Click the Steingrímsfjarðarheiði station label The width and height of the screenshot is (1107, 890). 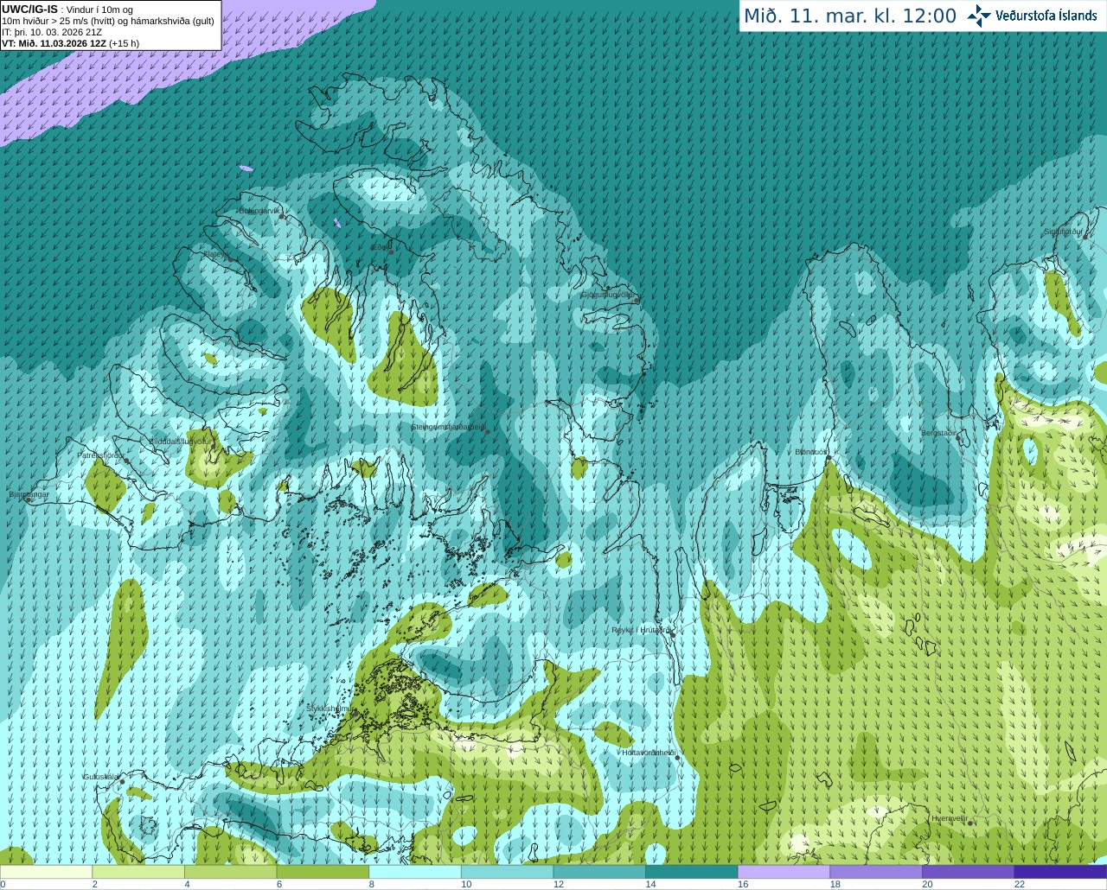pos(448,427)
